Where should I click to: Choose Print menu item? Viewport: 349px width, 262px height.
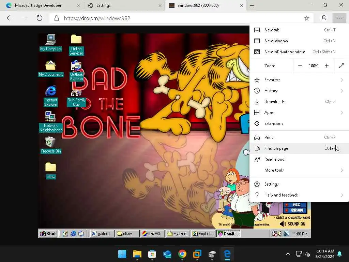click(299, 137)
